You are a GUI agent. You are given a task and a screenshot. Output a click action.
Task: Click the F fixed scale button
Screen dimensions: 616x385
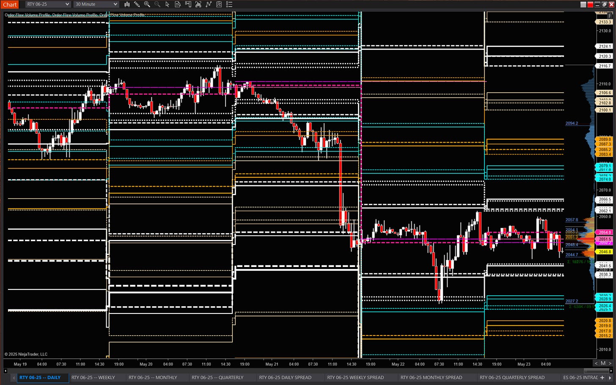pyautogui.click(x=610, y=16)
